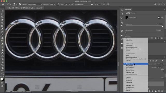This screenshot has width=166, height=93.
Task: Select the IMG_4785-HDR.psd document tab
Action: [x=25, y=8]
